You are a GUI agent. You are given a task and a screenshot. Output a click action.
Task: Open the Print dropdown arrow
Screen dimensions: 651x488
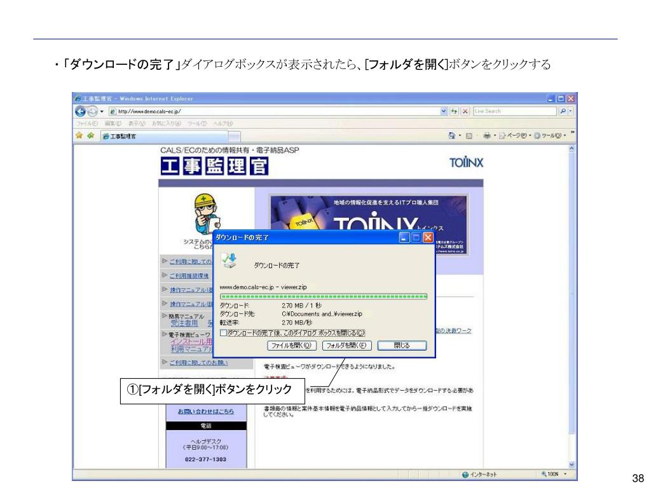495,135
